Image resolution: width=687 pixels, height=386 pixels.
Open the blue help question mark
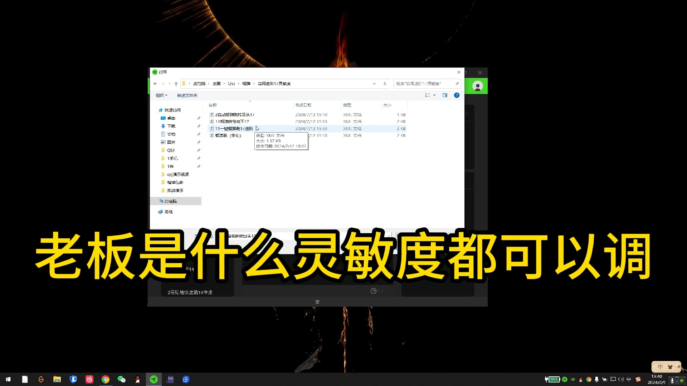tap(457, 95)
